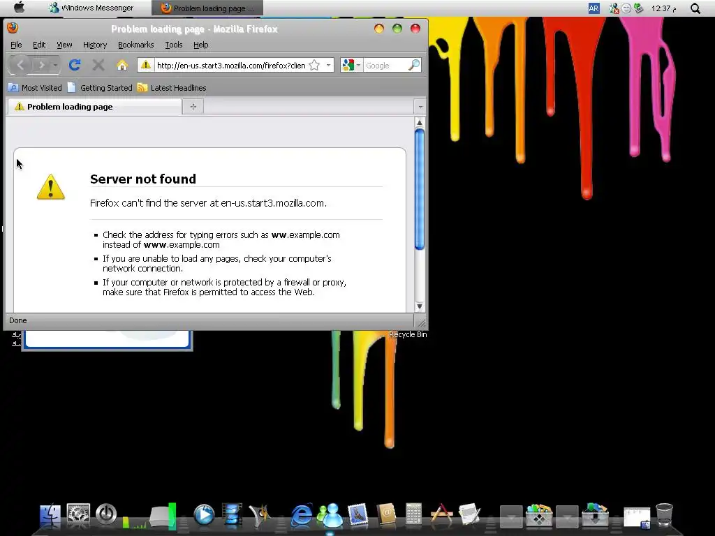The height and width of the screenshot is (536, 715).
Task: Click the page scrollbar up arrow
Action: tap(420, 123)
